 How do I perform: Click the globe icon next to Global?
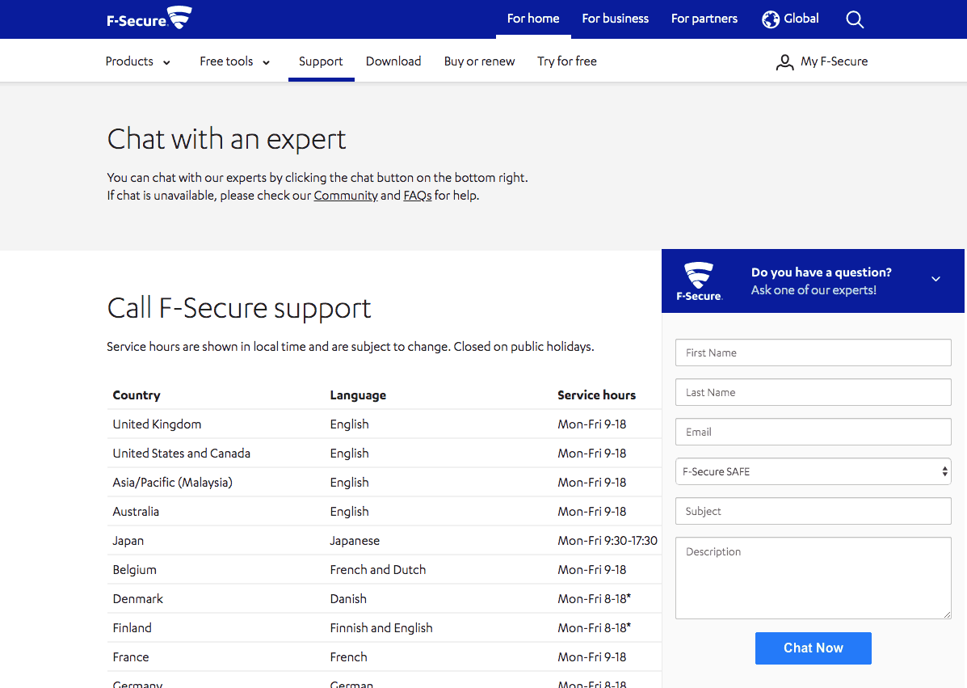(x=769, y=19)
